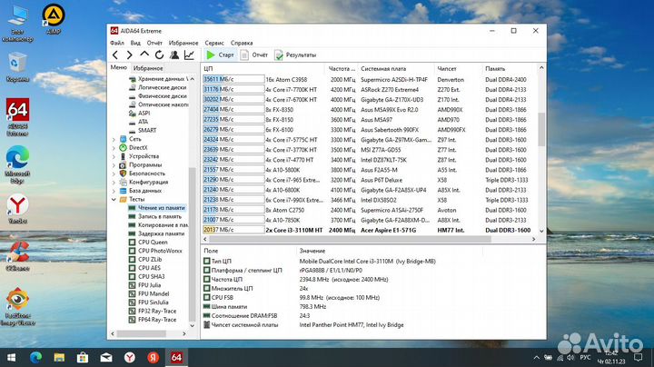Open Microsoft Store from the taskbar

[x=83, y=357]
